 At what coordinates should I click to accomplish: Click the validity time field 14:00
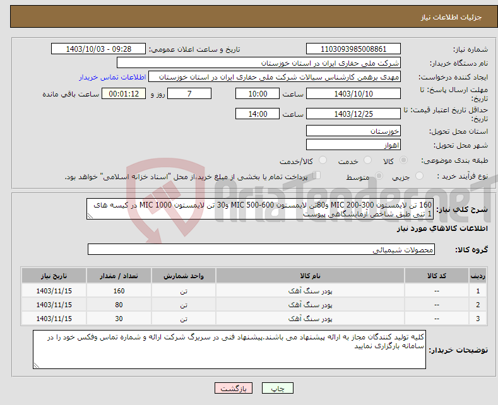coord(258,114)
